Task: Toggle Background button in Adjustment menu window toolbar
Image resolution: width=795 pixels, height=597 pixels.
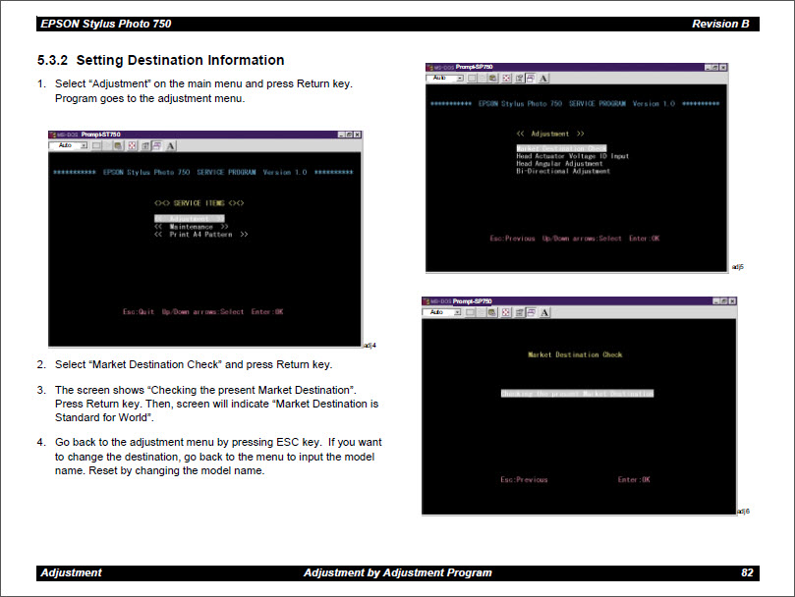Action: [531, 78]
